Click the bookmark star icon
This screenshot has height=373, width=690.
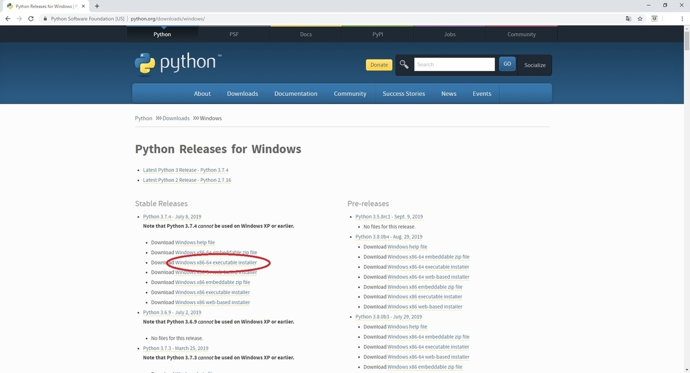tap(640, 18)
